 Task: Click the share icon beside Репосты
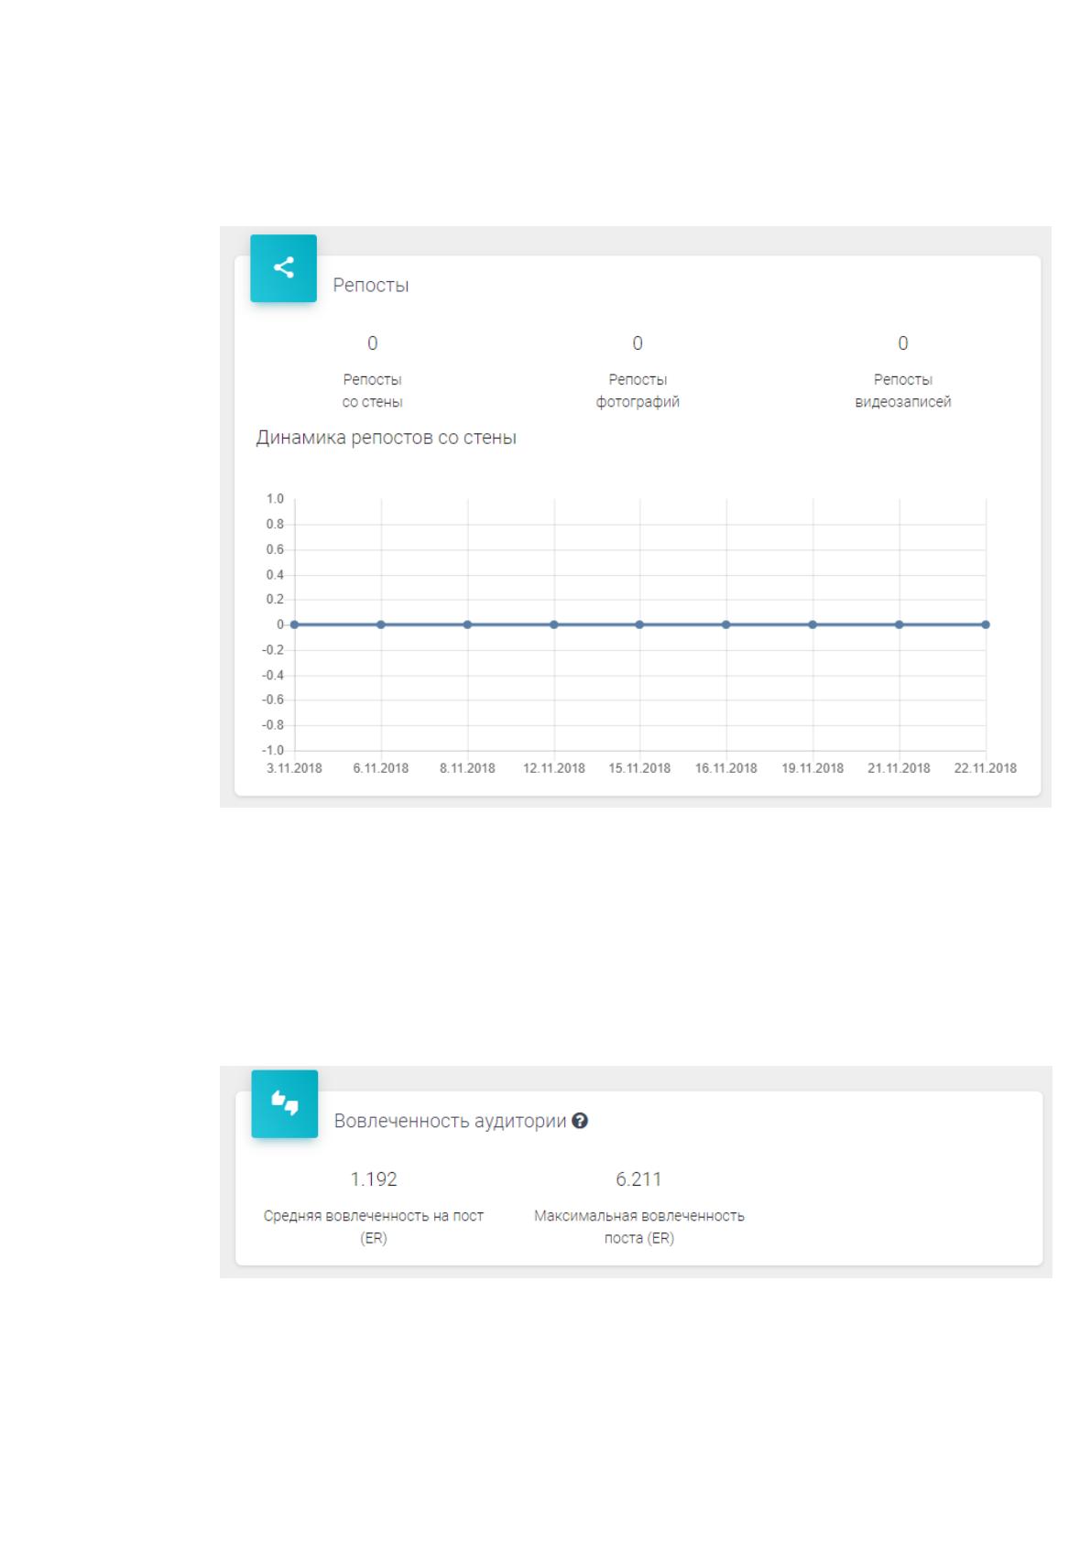tap(284, 268)
